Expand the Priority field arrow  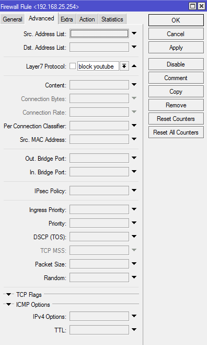click(x=134, y=222)
